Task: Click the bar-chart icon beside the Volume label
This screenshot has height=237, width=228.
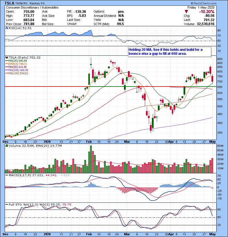Action: coord(7,146)
